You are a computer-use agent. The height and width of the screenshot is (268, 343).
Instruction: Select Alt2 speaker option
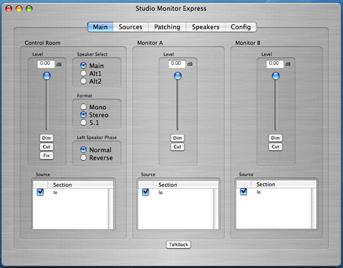click(84, 81)
